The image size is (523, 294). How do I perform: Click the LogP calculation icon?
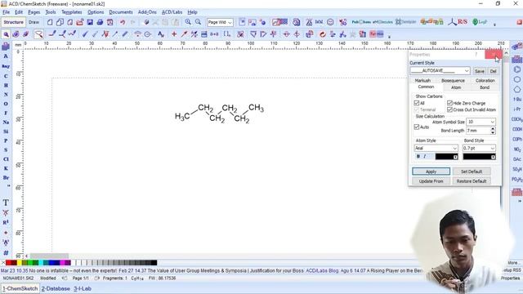[480, 22]
